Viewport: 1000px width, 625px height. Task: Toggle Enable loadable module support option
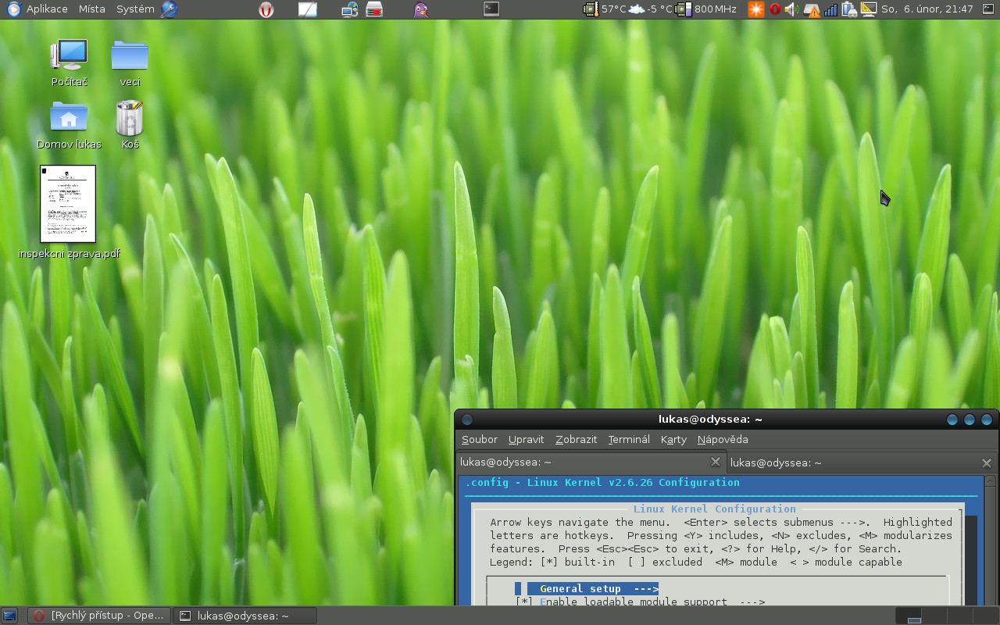tap(640, 602)
